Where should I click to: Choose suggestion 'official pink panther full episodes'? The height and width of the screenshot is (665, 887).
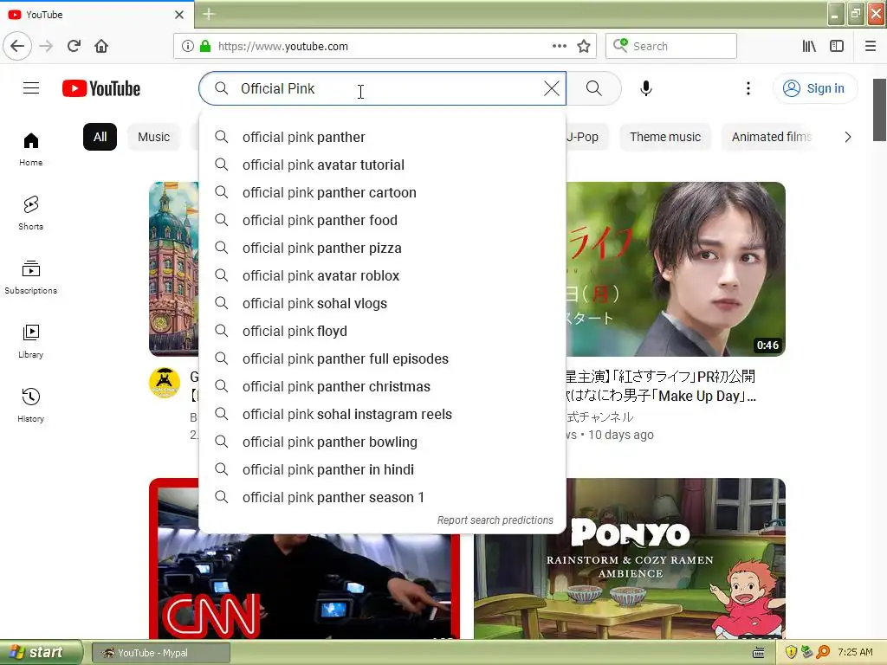point(382,358)
